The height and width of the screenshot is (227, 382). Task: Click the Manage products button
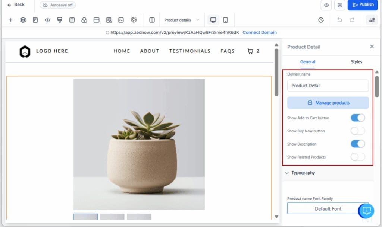328,103
